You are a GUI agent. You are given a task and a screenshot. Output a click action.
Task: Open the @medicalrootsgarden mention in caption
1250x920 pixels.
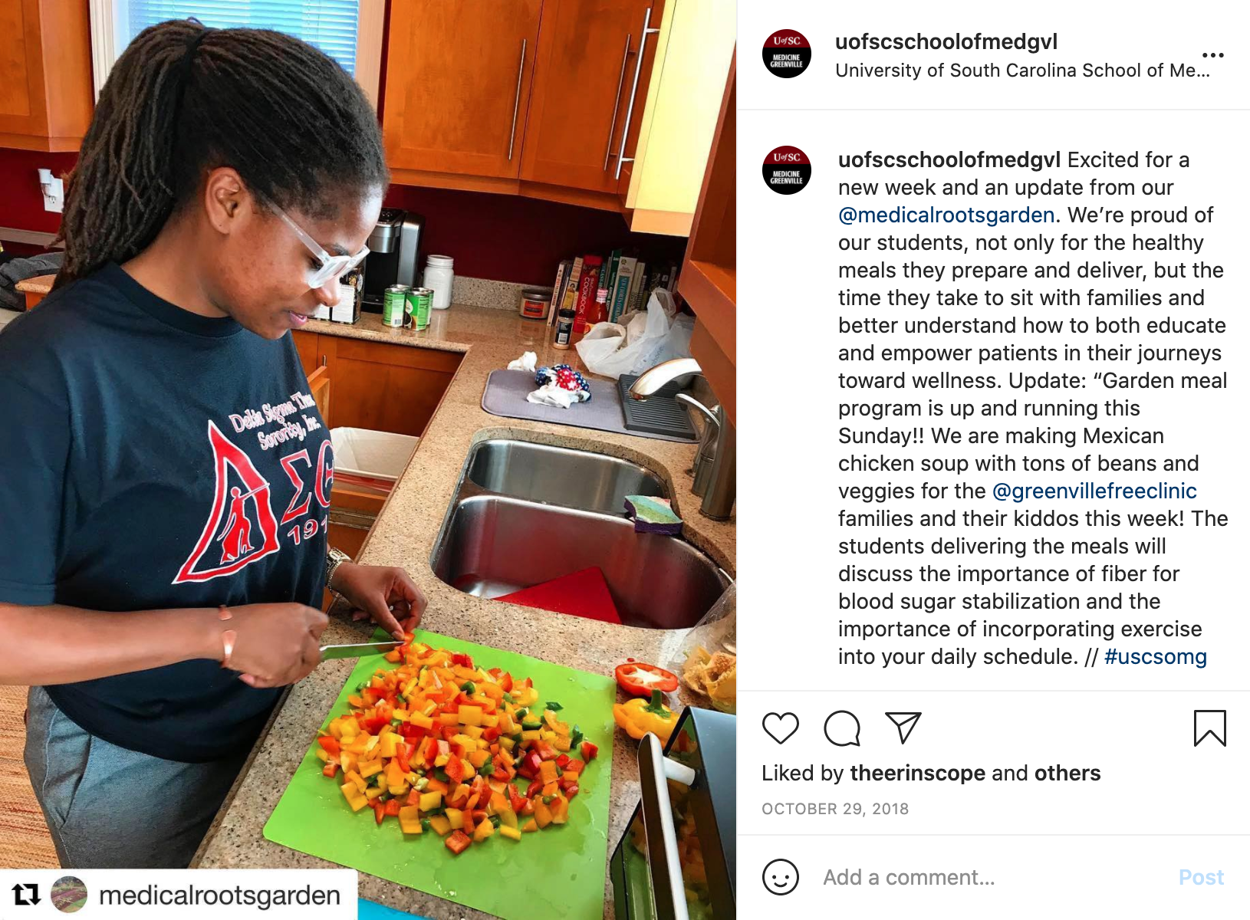click(x=946, y=215)
